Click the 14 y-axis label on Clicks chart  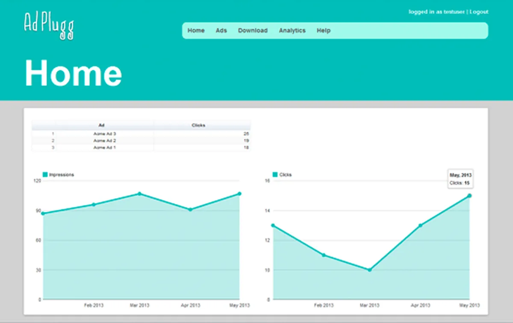268,211
